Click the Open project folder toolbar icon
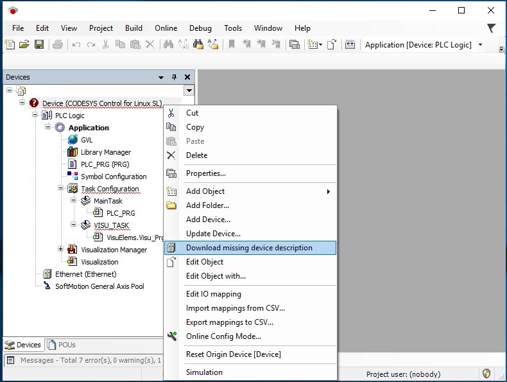The height and width of the screenshot is (382, 507). click(x=24, y=45)
